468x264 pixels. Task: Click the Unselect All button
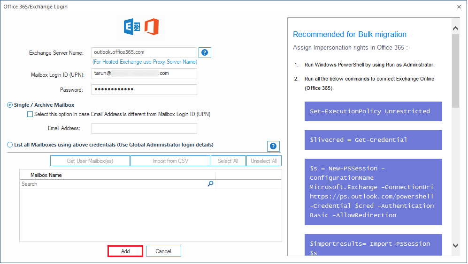[264, 161]
